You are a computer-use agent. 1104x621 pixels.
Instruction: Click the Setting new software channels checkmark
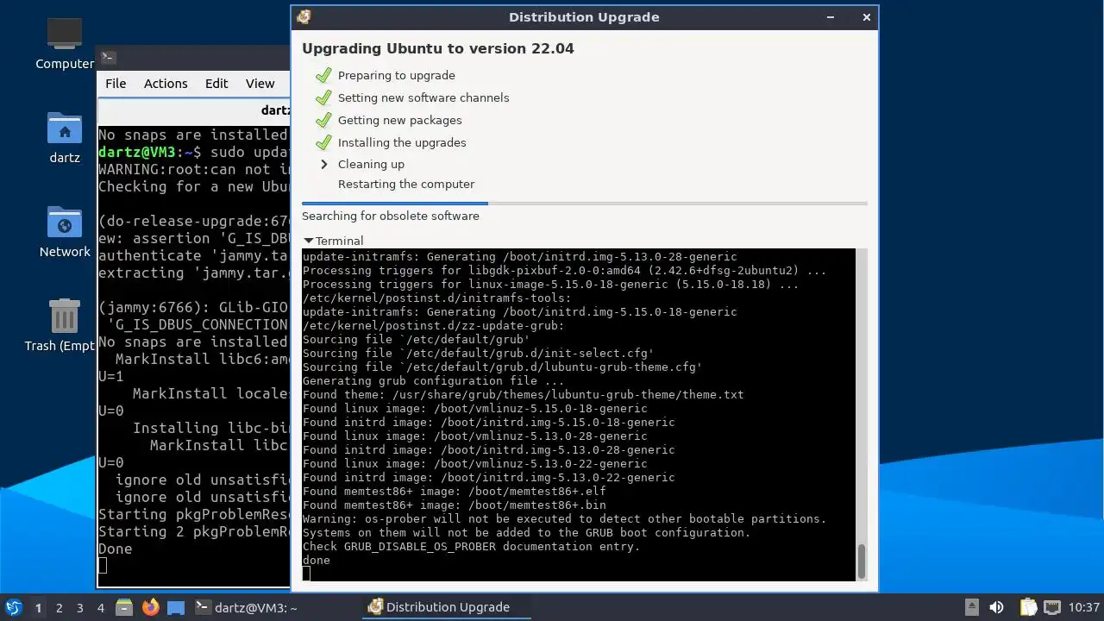[x=324, y=97]
